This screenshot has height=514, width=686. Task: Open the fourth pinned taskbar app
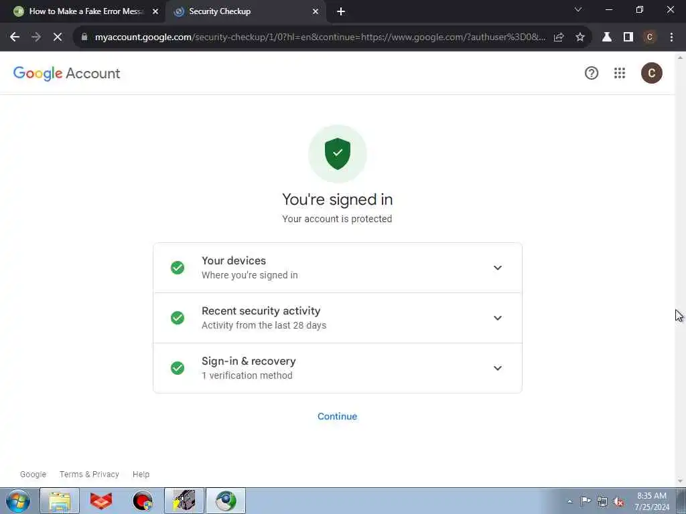184,501
